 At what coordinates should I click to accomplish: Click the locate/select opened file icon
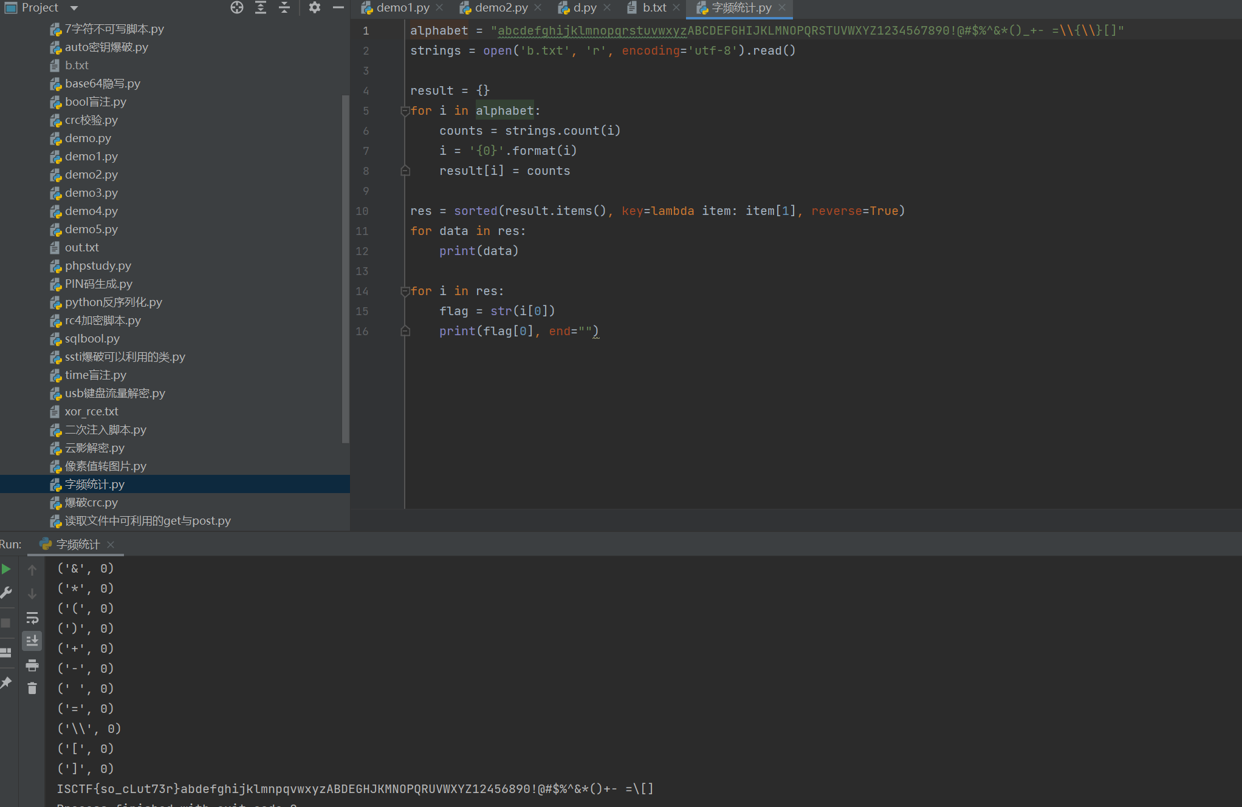(x=237, y=8)
